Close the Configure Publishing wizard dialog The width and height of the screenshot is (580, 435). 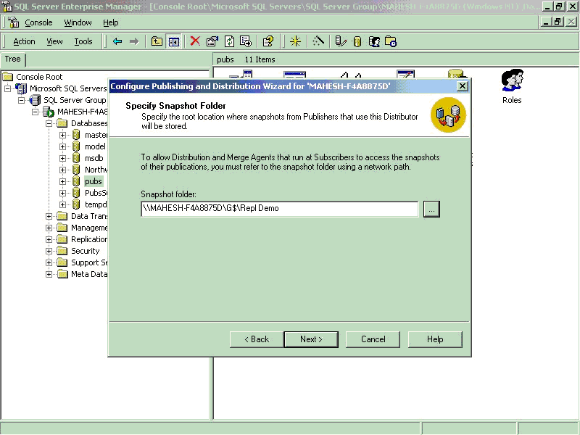(x=463, y=86)
